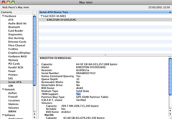172x119 pixels.
Task: Select Diagnostics in the sidebar
Action: pyautogui.click(x=15, y=34)
